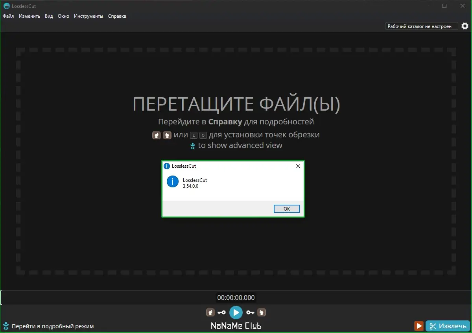Image resolution: width=472 pixels, height=333 pixels.
Task: Click the big blue Play button
Action: coord(236,312)
